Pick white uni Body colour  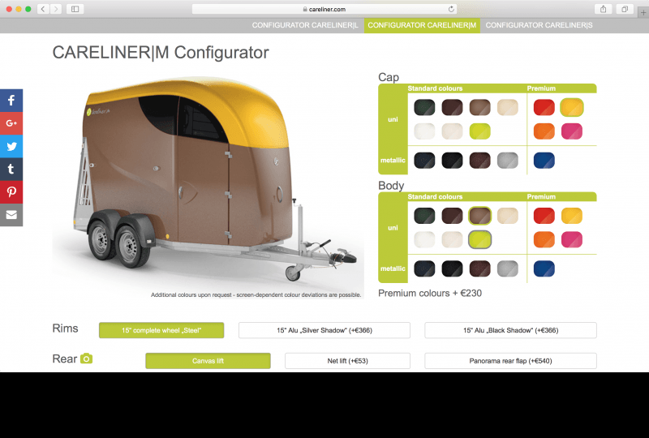click(424, 240)
